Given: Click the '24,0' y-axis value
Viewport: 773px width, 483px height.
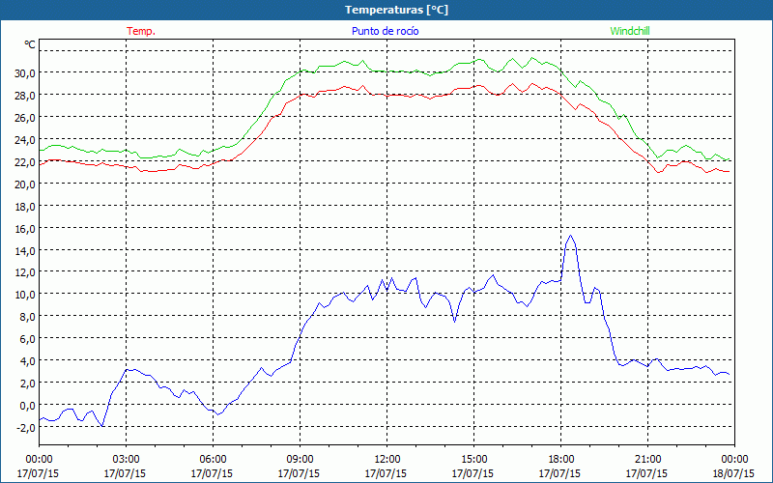Looking at the screenshot, I should coord(25,139).
